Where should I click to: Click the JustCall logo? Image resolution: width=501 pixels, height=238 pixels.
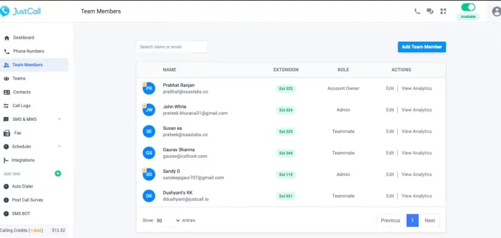(x=21, y=11)
